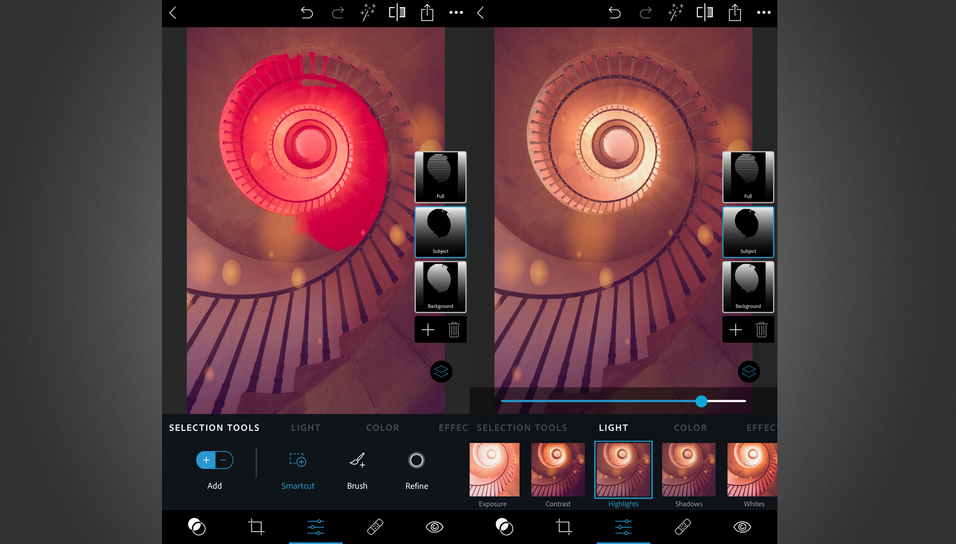Viewport: 956px width, 544px height.
Task: Click the right screen's back chevron
Action: 480,12
